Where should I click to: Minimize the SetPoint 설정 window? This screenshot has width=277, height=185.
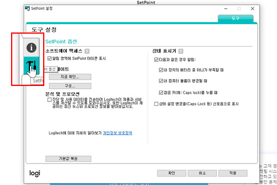pos(226,9)
